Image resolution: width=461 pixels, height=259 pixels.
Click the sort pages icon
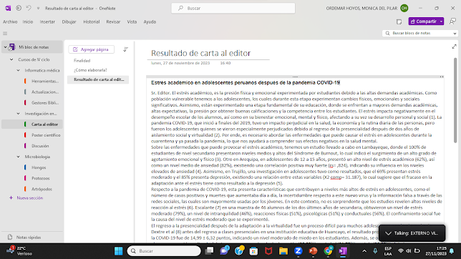click(125, 49)
